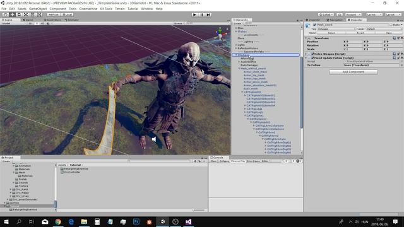The width and height of the screenshot is (404, 227).
Task: Expand the Lights hierarchy node
Action: coord(235,45)
